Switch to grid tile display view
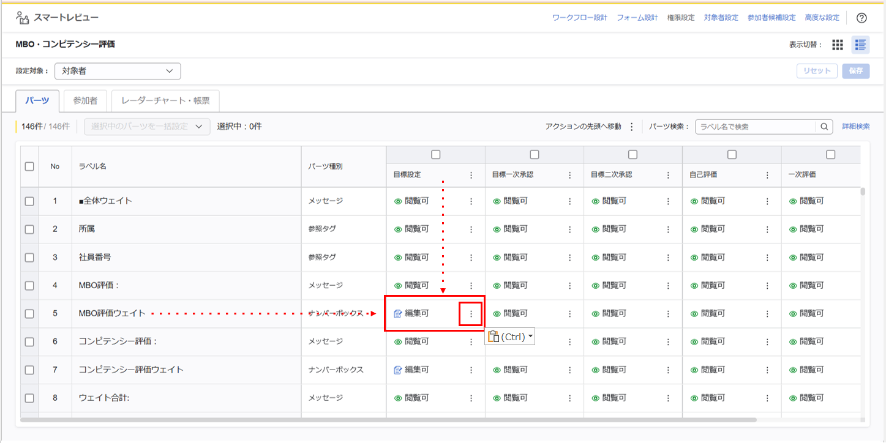 [x=838, y=45]
